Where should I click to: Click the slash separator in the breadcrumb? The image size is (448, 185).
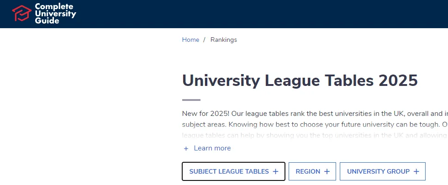pyautogui.click(x=204, y=40)
